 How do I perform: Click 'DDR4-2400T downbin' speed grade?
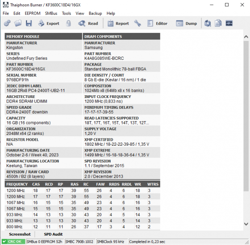point(27,112)
